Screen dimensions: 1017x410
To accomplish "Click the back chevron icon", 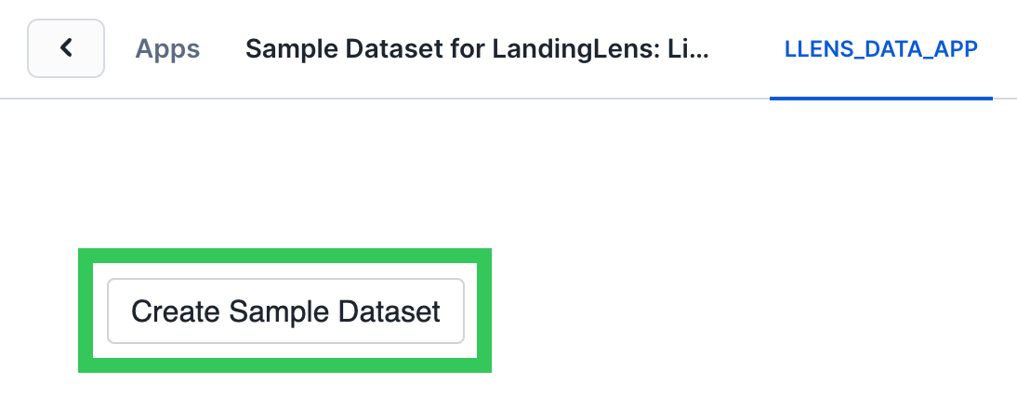I will click(x=66, y=48).
